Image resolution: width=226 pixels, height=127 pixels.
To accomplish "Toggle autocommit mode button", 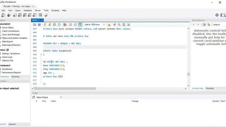I will click(80, 25).
